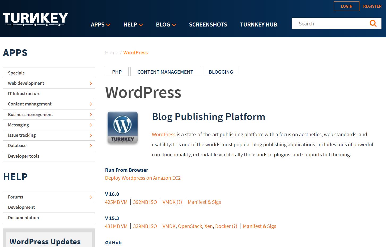Expand Content management chevron arrow

pos(91,104)
